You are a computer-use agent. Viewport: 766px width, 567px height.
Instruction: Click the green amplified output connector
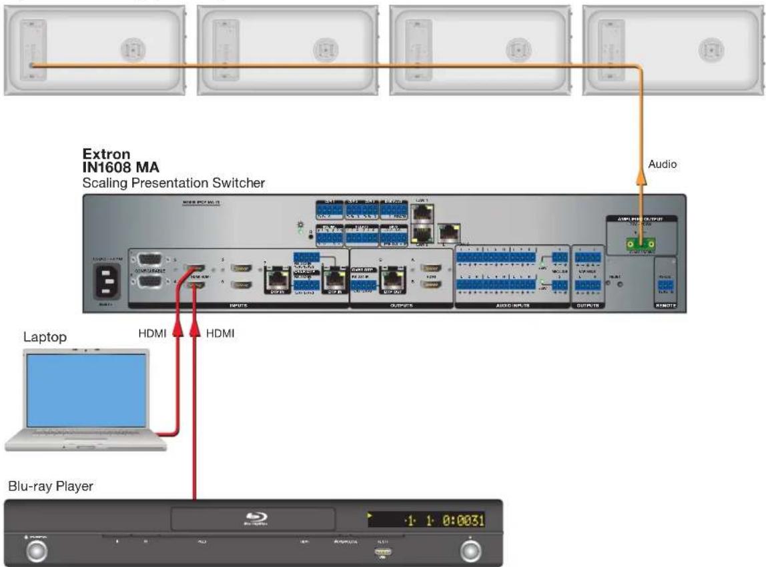[x=641, y=243]
